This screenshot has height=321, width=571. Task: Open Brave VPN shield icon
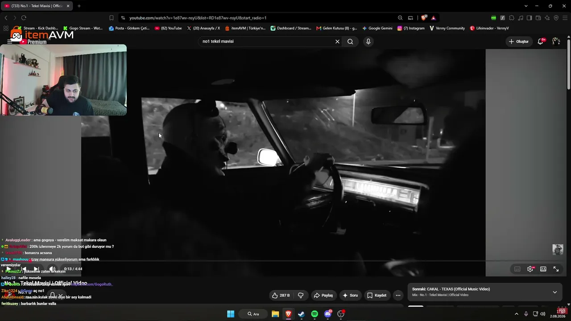(x=556, y=18)
